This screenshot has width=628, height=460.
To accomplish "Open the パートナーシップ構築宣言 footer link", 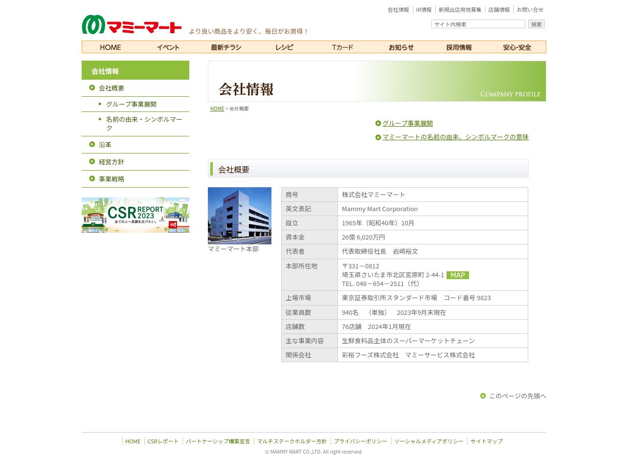I will tap(218, 441).
